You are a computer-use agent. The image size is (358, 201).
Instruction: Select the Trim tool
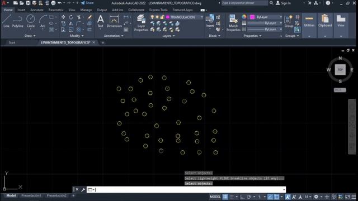[x=78, y=17]
